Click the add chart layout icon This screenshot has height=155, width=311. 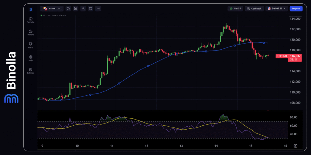point(91,9)
